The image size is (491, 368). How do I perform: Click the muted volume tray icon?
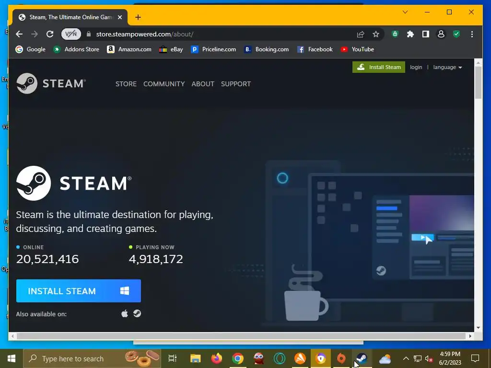click(x=429, y=358)
